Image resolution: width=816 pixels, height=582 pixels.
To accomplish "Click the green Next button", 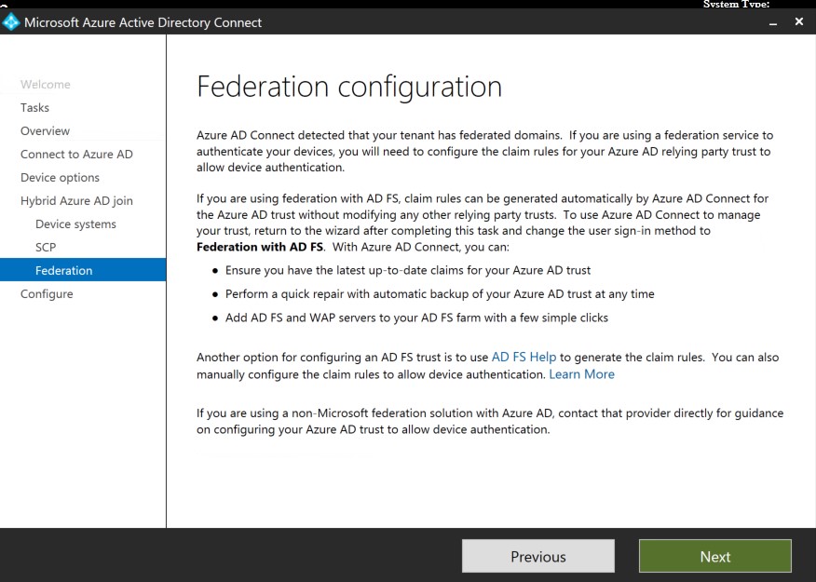I will (x=715, y=556).
